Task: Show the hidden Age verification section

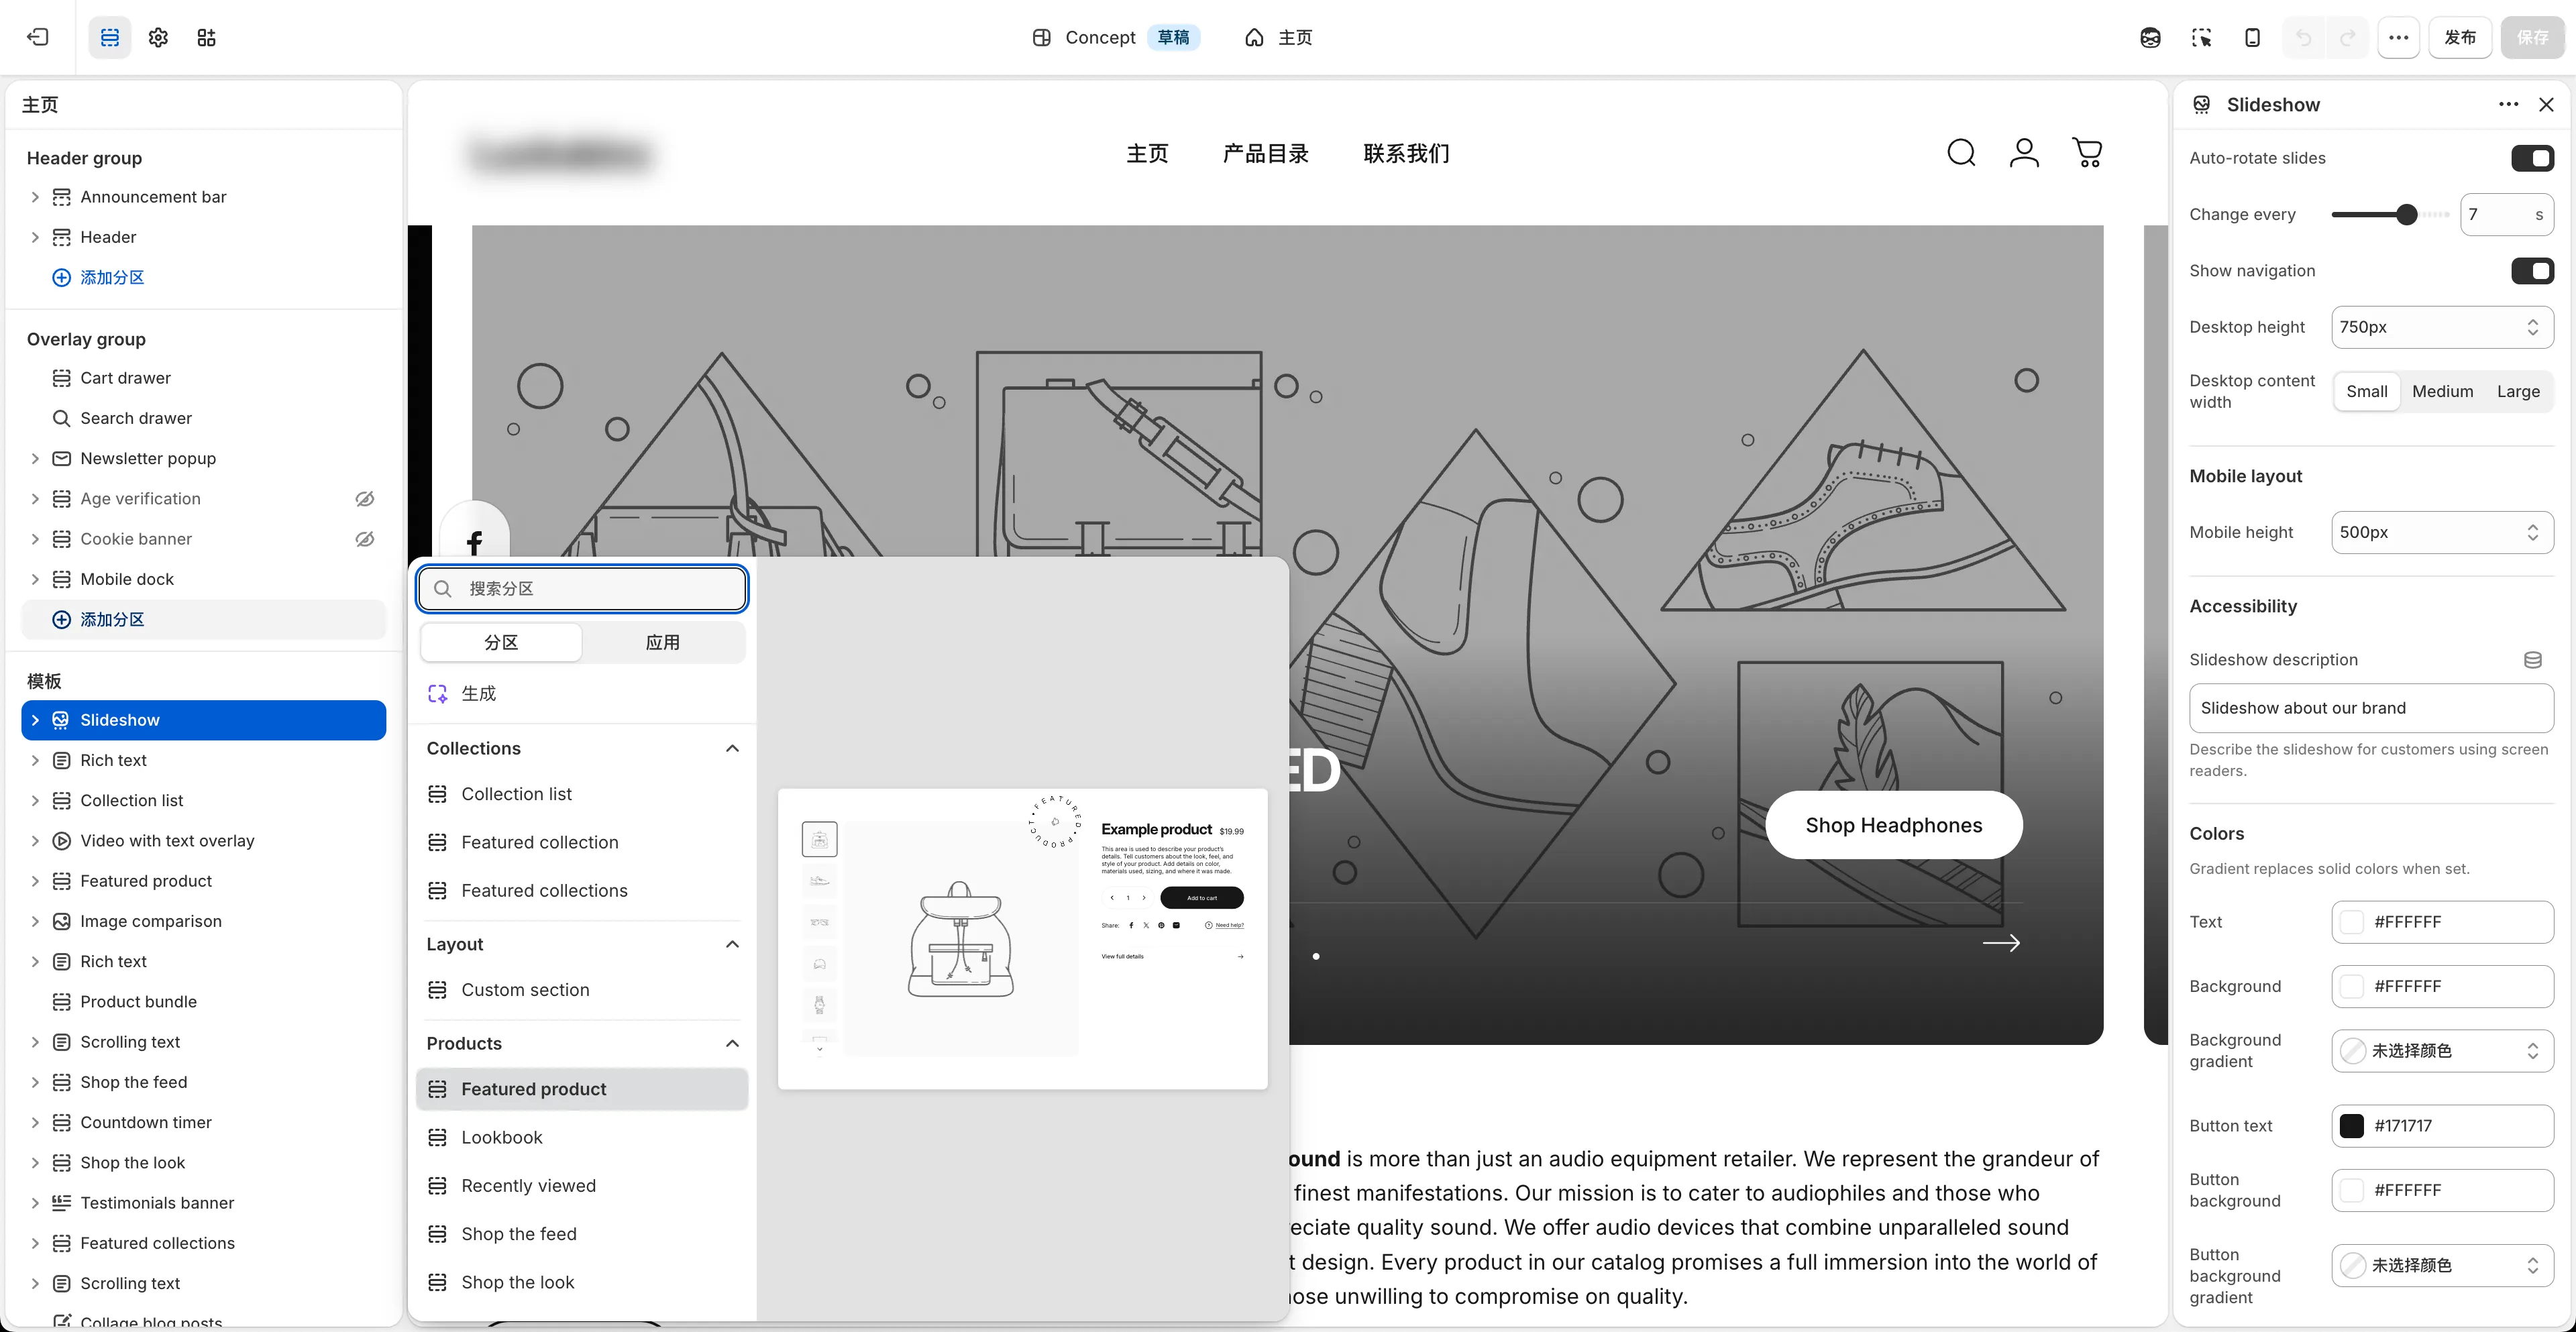Action: coord(365,498)
